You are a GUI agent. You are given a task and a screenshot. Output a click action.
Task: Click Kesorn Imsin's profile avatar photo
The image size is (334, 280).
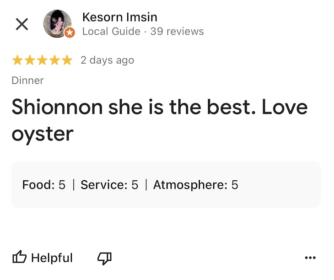57,23
